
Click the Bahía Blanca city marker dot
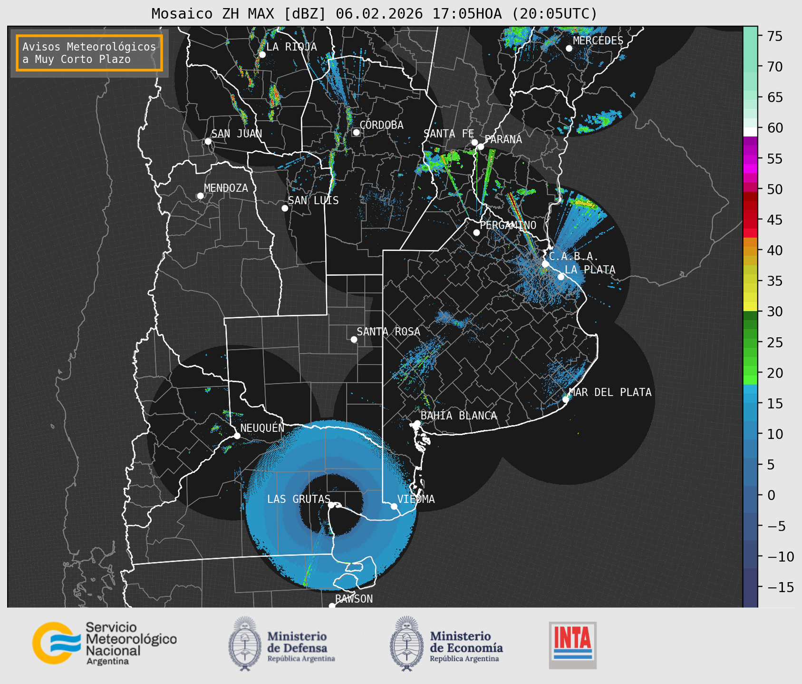click(x=417, y=423)
